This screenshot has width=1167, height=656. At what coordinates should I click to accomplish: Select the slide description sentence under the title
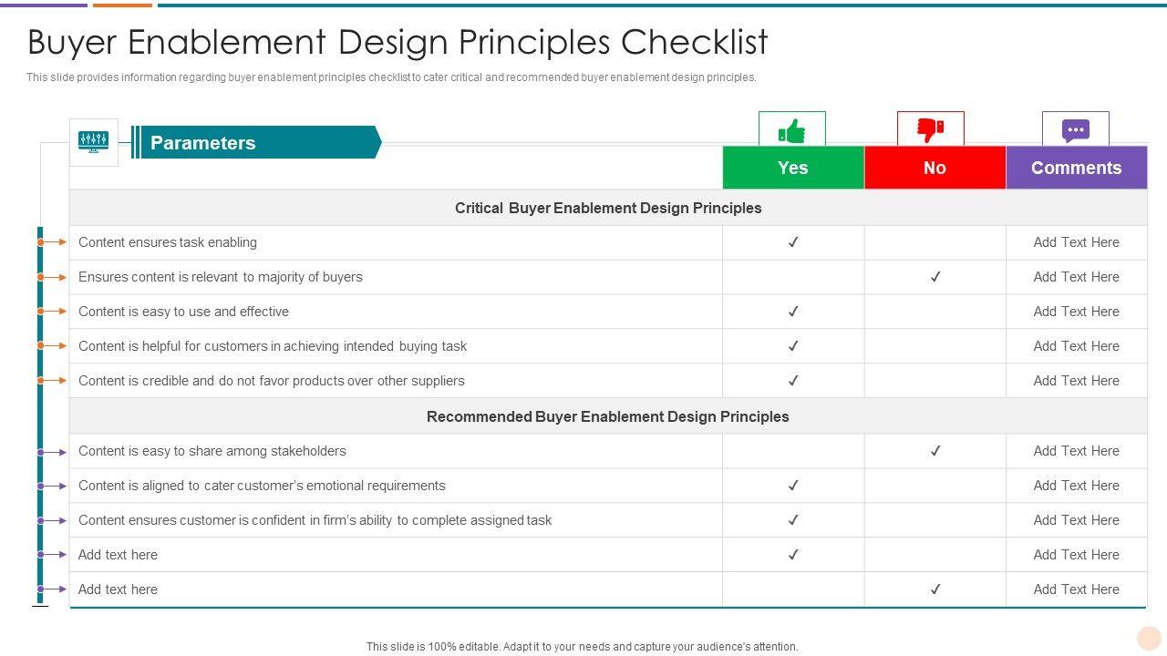[x=391, y=77]
